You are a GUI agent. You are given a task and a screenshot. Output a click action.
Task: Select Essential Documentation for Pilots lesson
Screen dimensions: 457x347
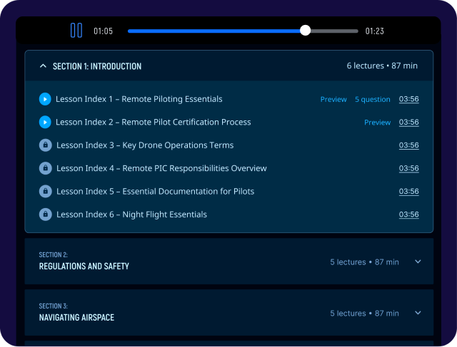pos(155,191)
